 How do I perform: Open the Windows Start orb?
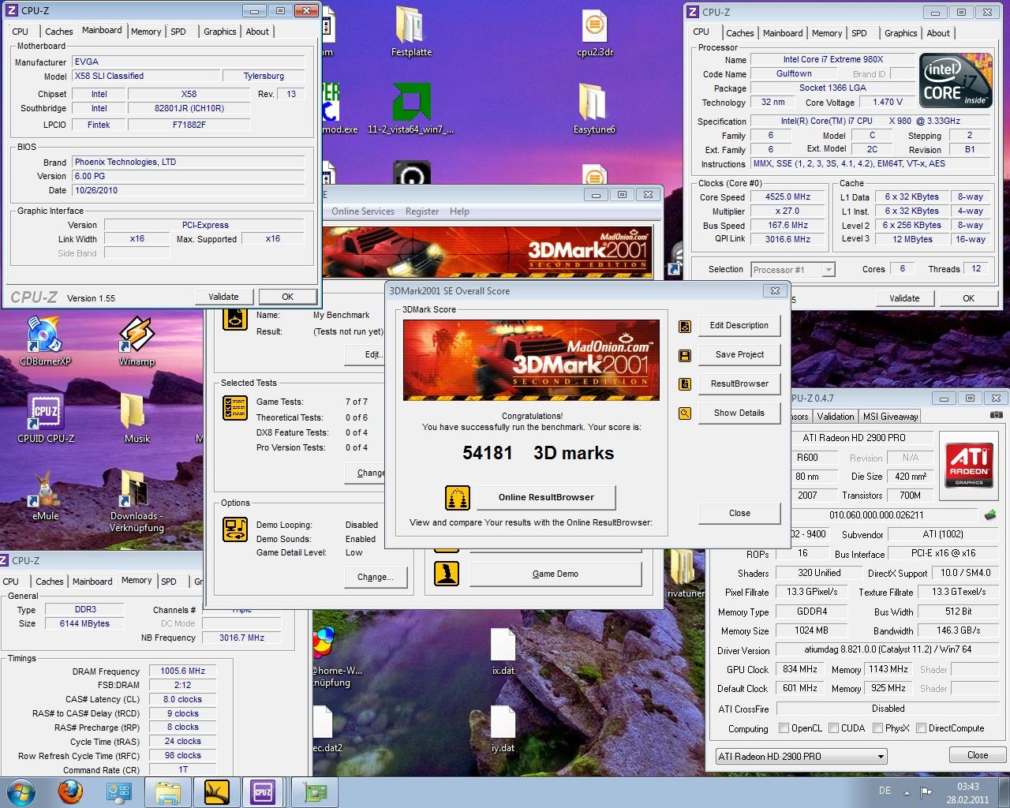pyautogui.click(x=21, y=791)
